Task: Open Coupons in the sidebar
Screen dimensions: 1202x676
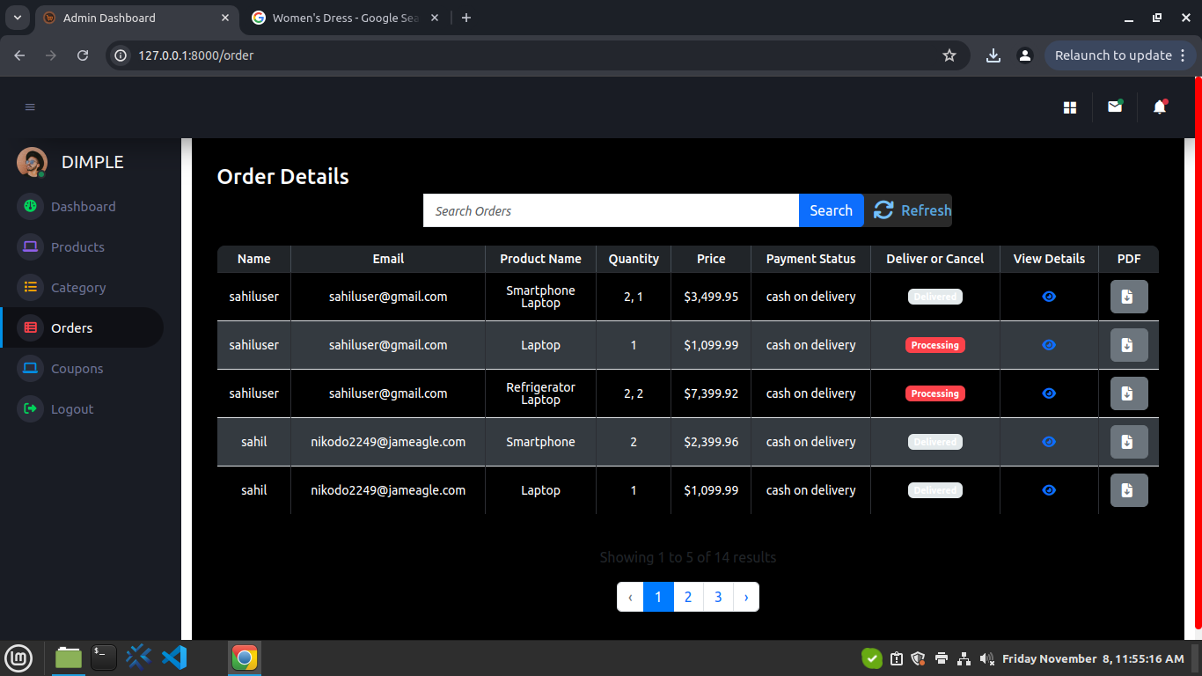Action: 77,369
